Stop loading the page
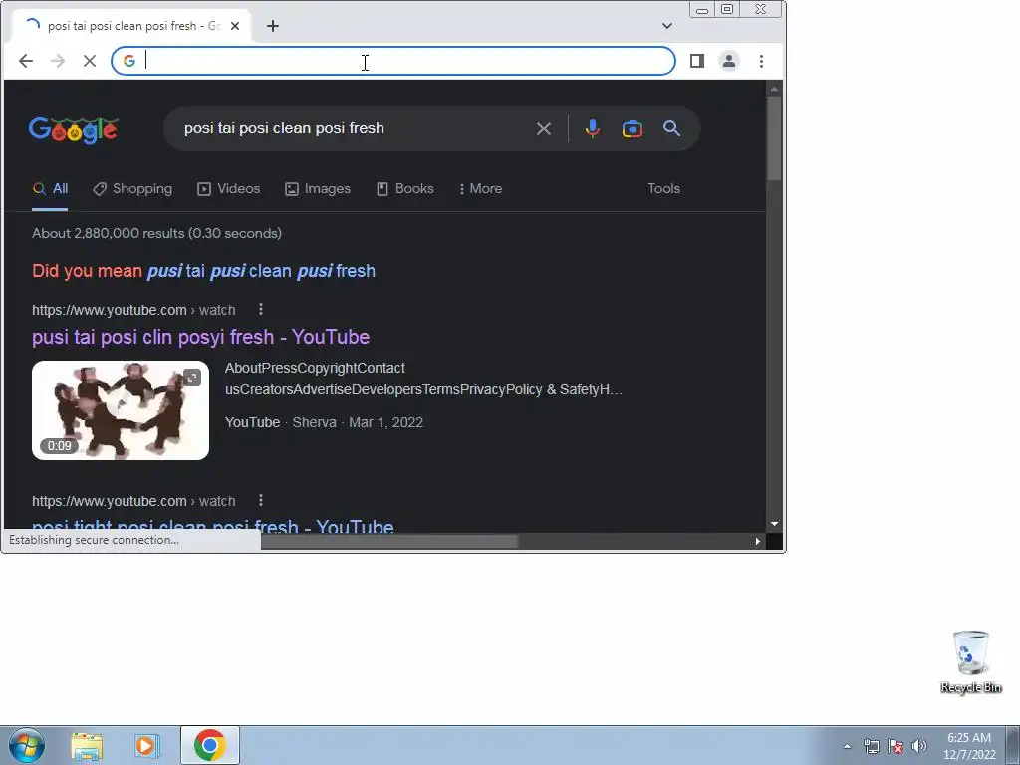 tap(90, 61)
